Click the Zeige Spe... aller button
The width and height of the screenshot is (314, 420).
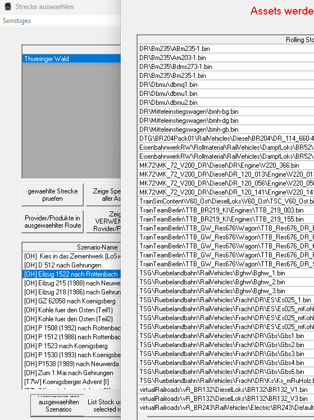(x=103, y=195)
